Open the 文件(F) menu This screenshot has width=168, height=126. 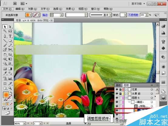point(7,9)
